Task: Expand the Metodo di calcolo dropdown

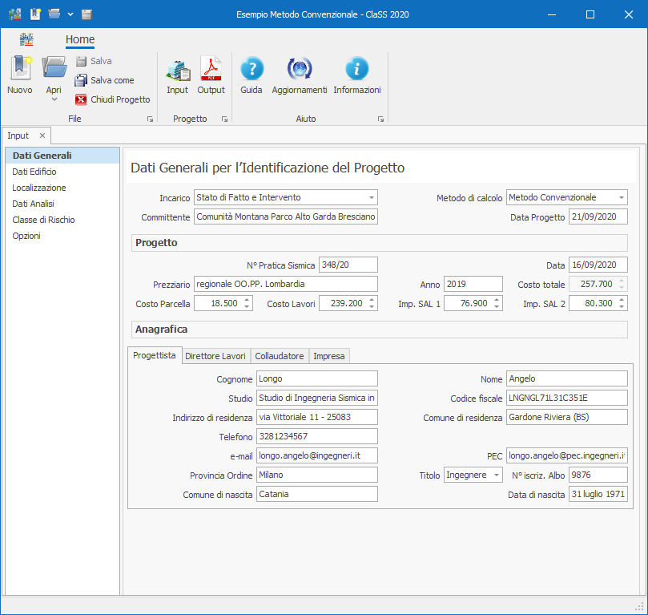Action: [x=621, y=197]
